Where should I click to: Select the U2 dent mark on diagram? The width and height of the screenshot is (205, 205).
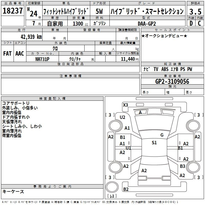122,117
